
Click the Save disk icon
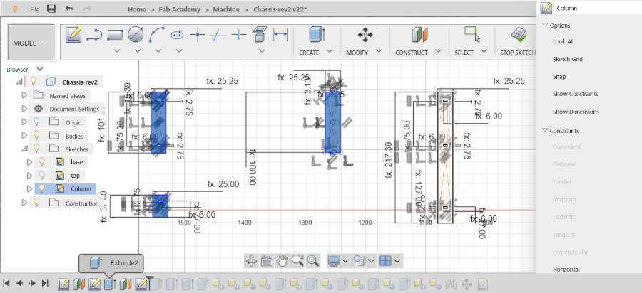(51, 9)
